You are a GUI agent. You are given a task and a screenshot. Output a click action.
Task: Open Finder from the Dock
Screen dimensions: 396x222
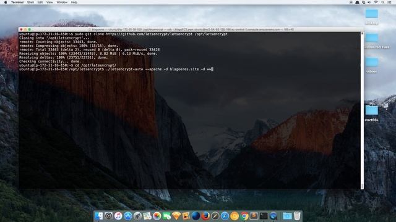pos(99,216)
